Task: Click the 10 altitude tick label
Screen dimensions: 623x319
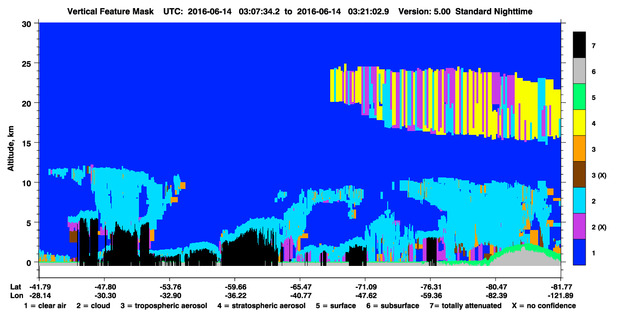Action: coord(28,183)
